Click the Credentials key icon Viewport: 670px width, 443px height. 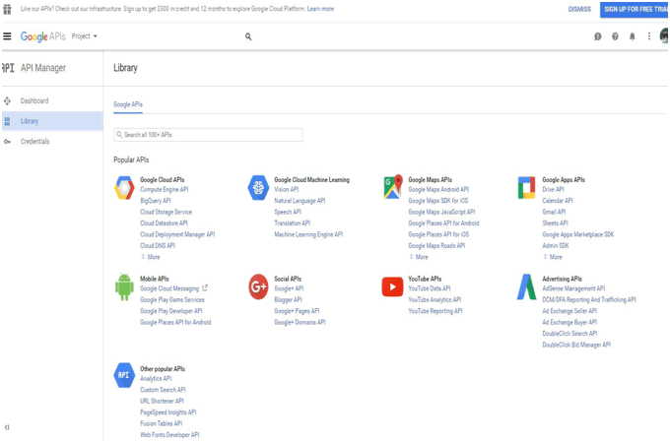coord(7,142)
